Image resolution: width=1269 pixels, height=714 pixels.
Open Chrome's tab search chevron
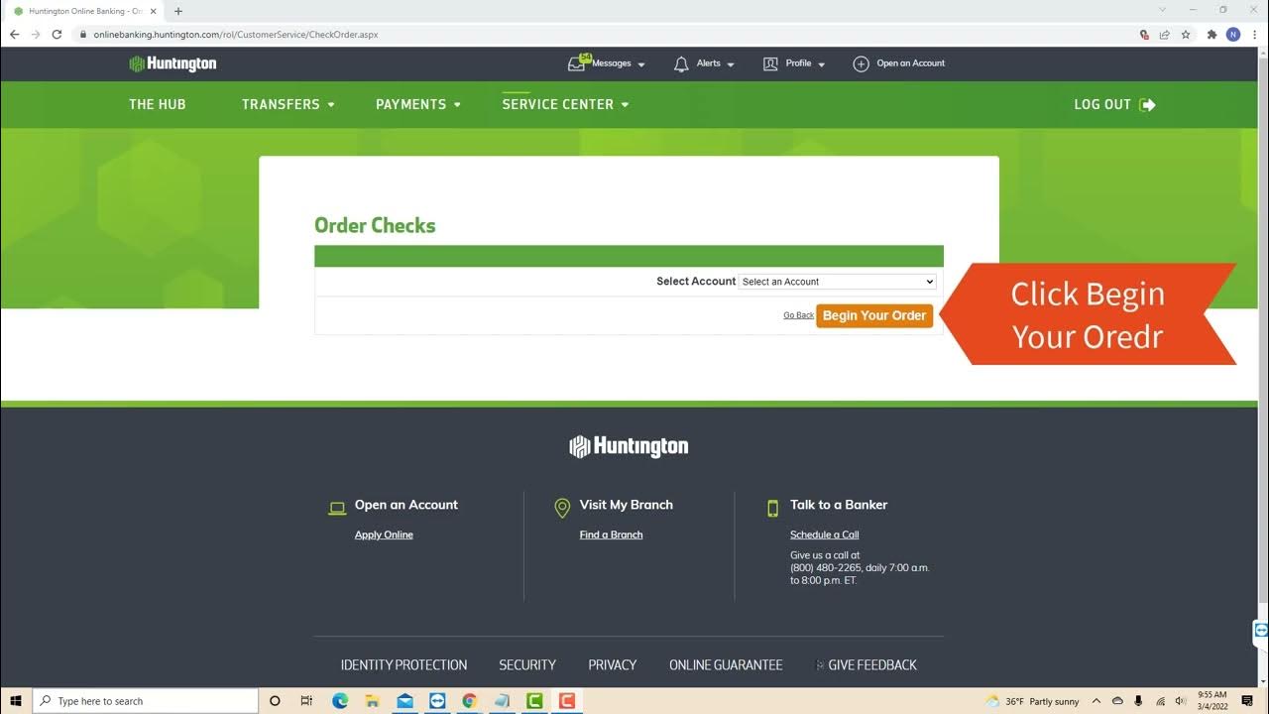[x=1163, y=10]
